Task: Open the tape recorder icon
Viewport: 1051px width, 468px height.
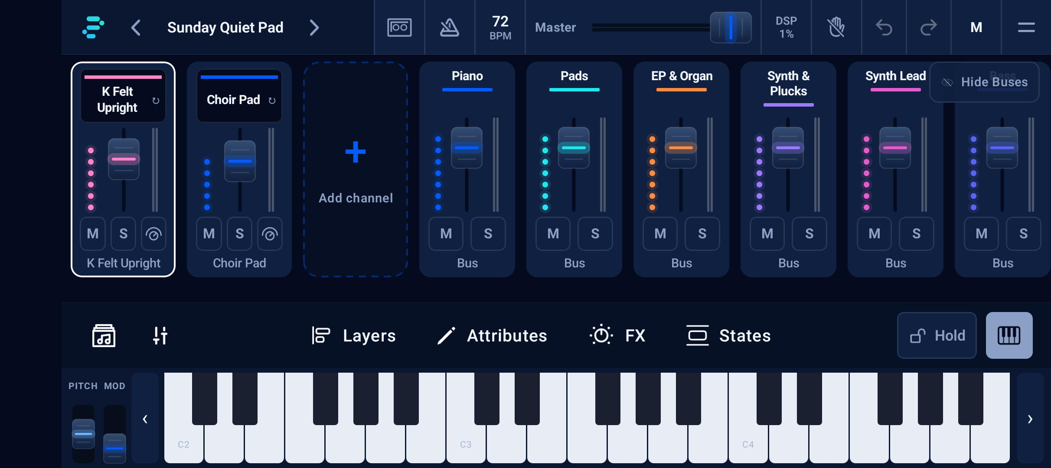Action: [x=399, y=27]
